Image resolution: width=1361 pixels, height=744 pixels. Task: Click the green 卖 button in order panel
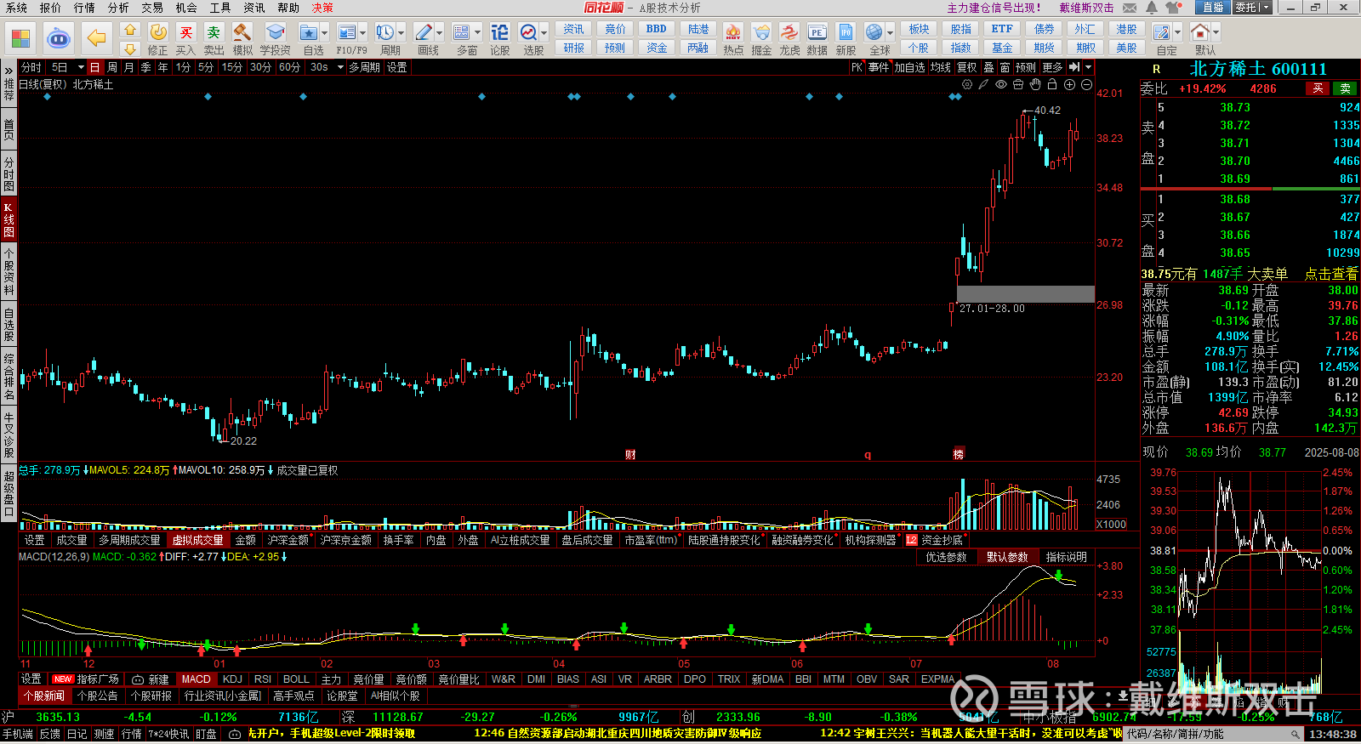point(1346,88)
